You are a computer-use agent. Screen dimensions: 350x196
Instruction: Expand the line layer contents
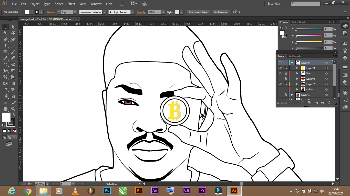coord(297,73)
